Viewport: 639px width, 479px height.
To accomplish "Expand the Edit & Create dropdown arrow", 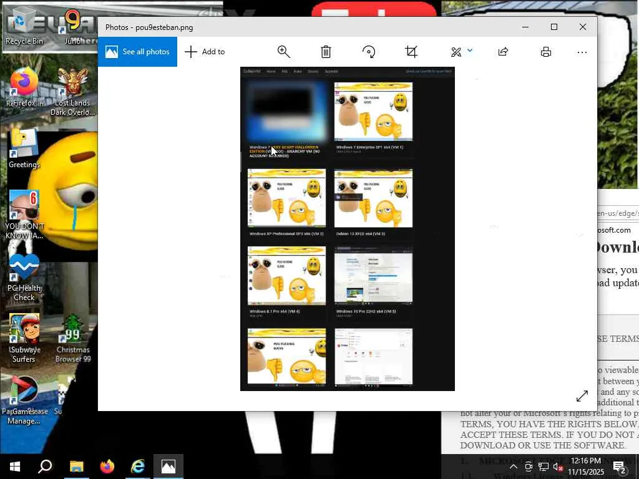I will 470,51.
